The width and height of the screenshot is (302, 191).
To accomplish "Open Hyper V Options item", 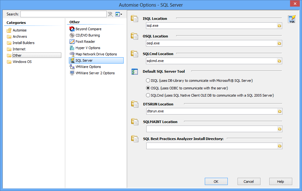I will (x=88, y=48).
